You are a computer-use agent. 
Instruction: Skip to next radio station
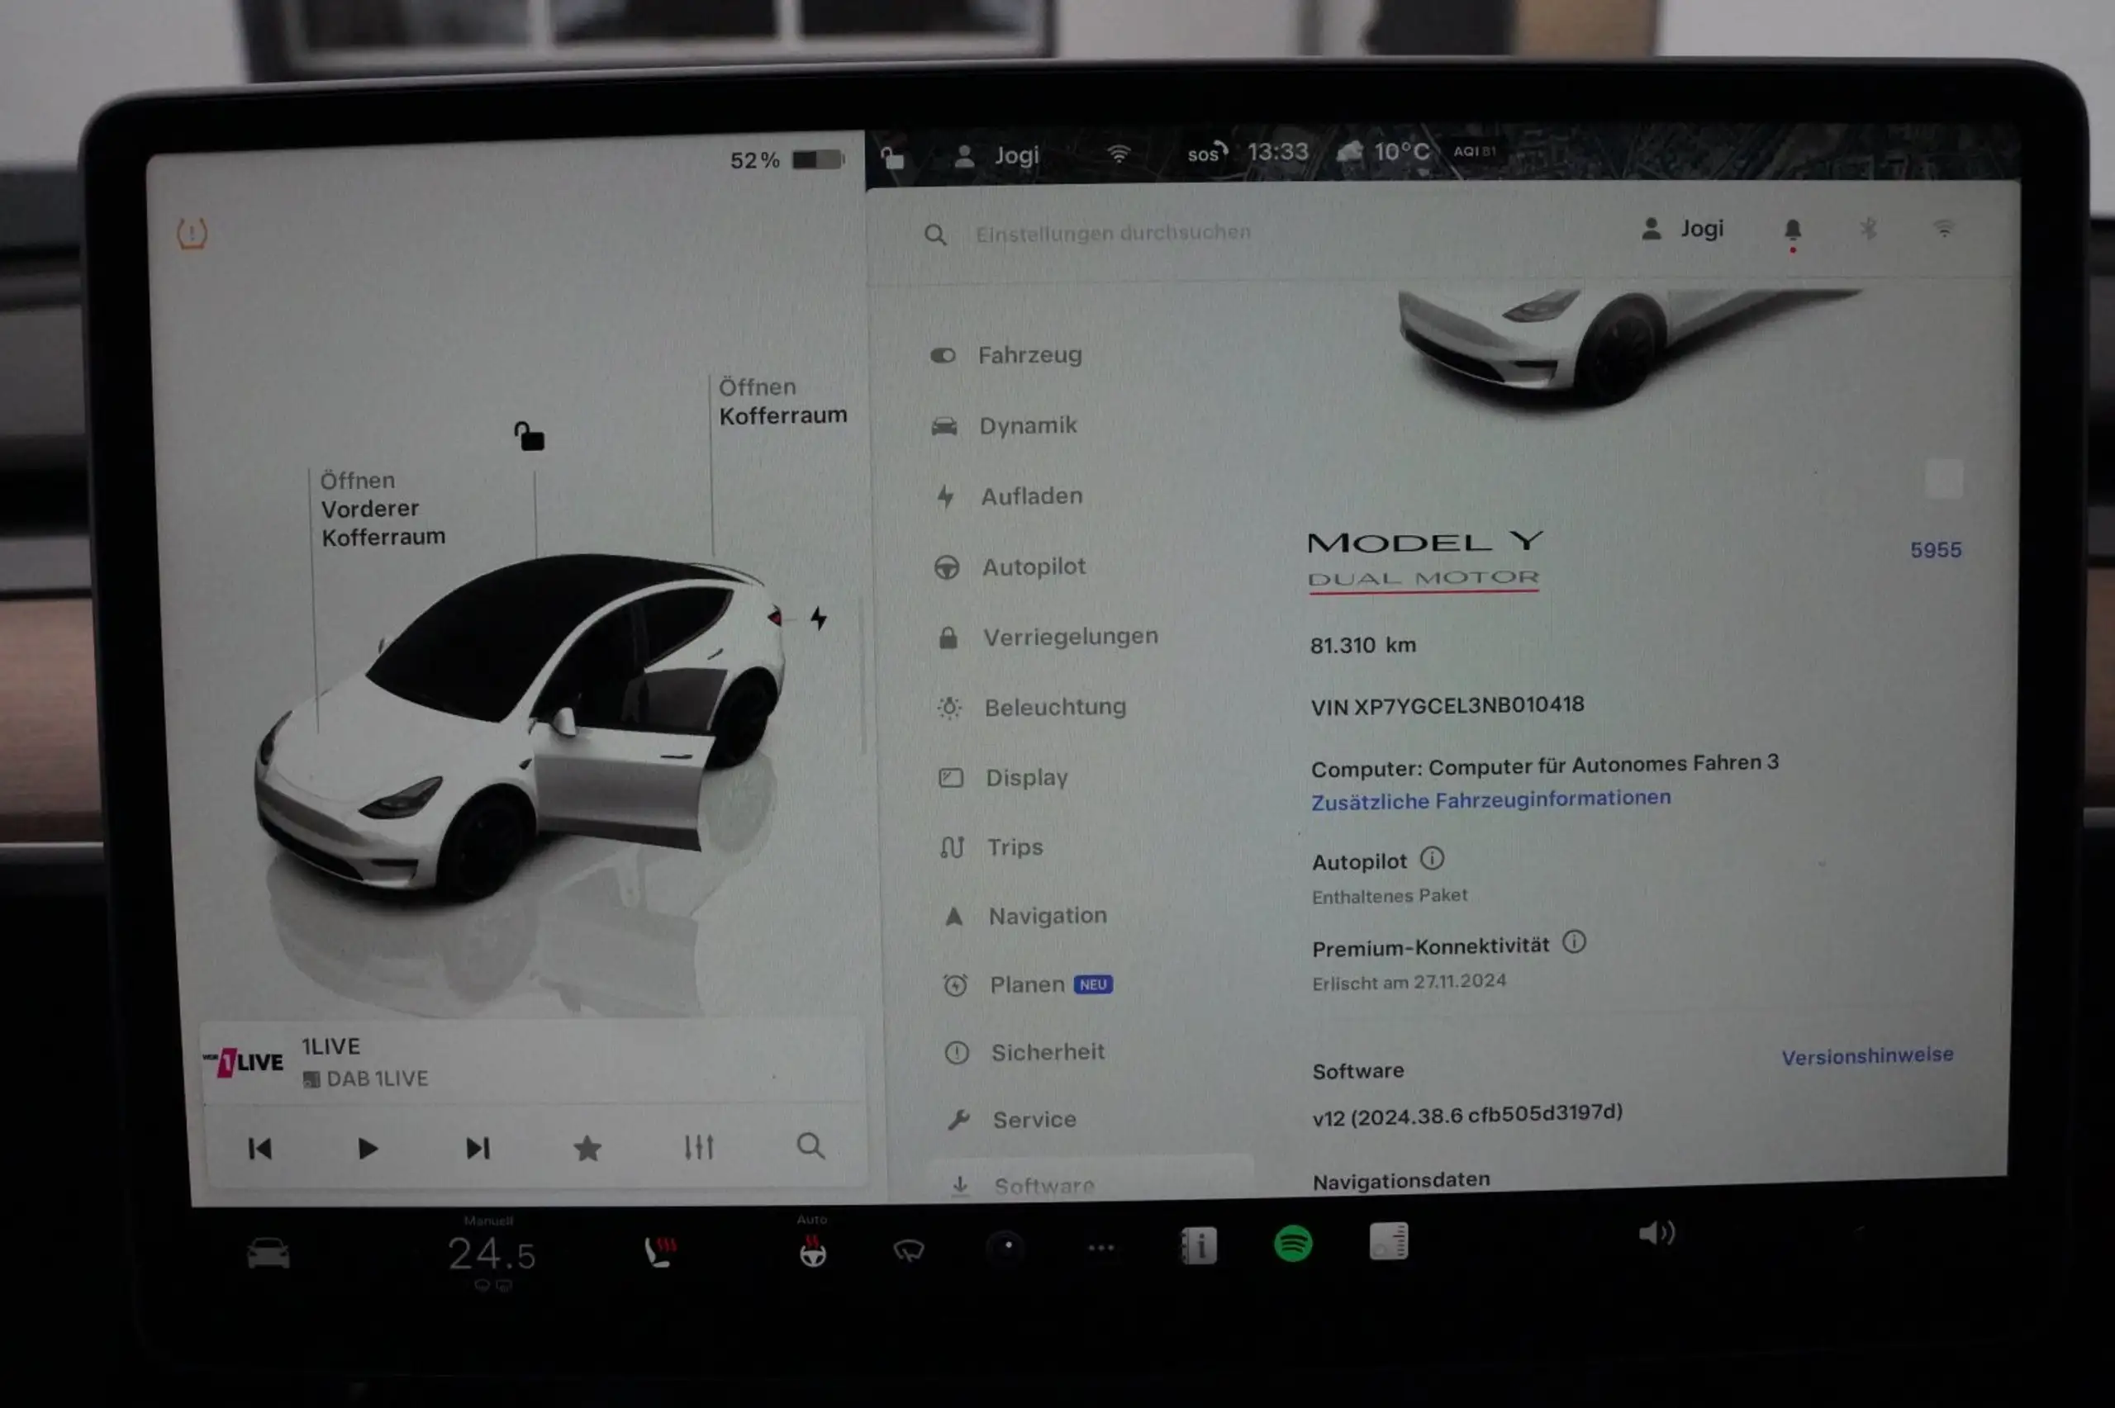tap(478, 1148)
